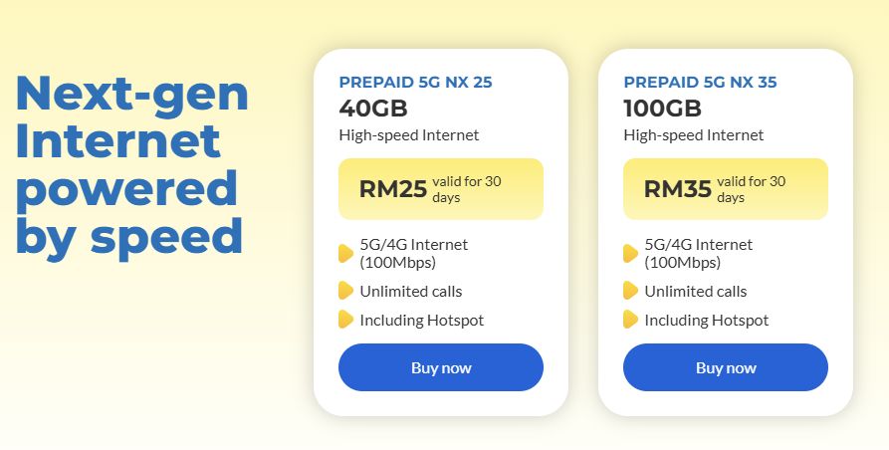Image resolution: width=889 pixels, height=450 pixels.
Task: Click the validity text beside RM35
Action: click(751, 189)
